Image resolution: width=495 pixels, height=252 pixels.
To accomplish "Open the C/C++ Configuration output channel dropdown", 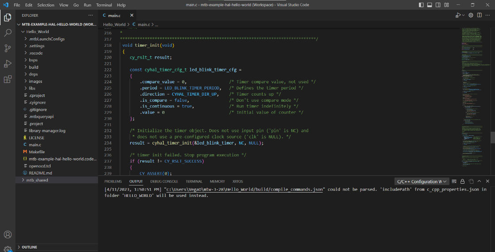I will click(x=422, y=182).
